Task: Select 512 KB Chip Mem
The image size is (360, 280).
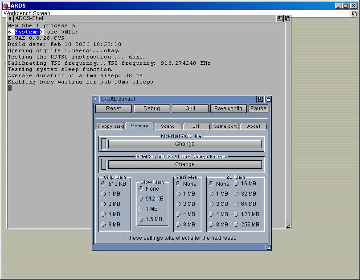Action: [103, 184]
